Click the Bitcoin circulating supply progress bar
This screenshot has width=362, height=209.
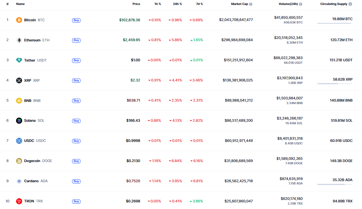tap(335, 23)
